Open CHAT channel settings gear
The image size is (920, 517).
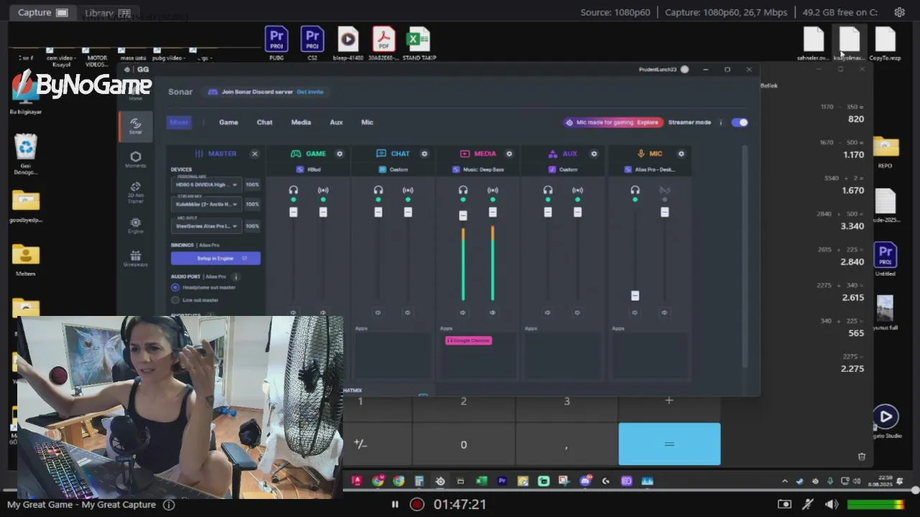tap(424, 154)
